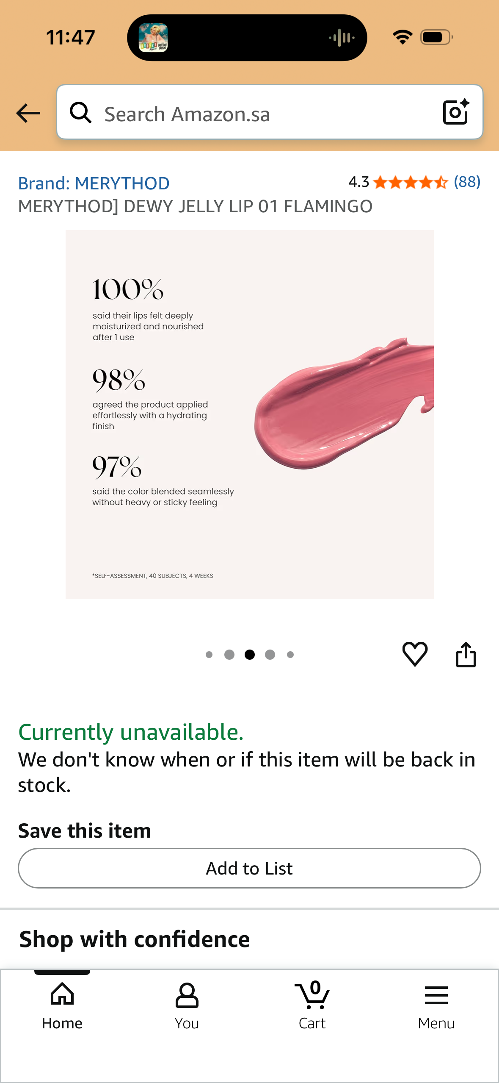Open the Cart tab
Screen dimensions: 499x1083
click(312, 1005)
